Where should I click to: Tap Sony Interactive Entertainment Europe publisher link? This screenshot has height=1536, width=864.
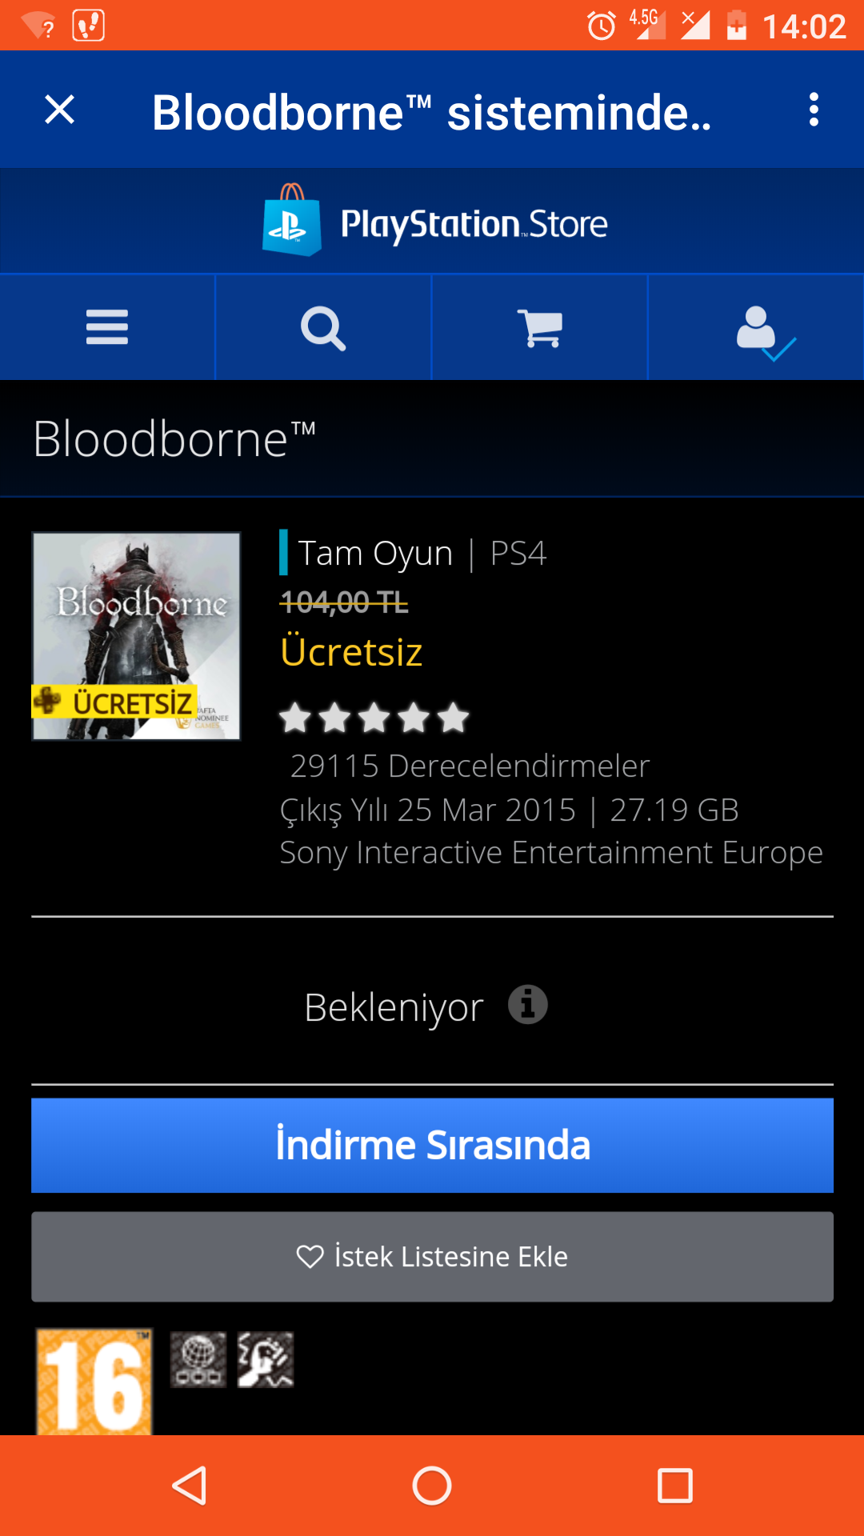[551, 853]
